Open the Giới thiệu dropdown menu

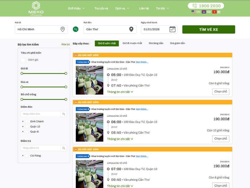pyautogui.click(x=76, y=8)
